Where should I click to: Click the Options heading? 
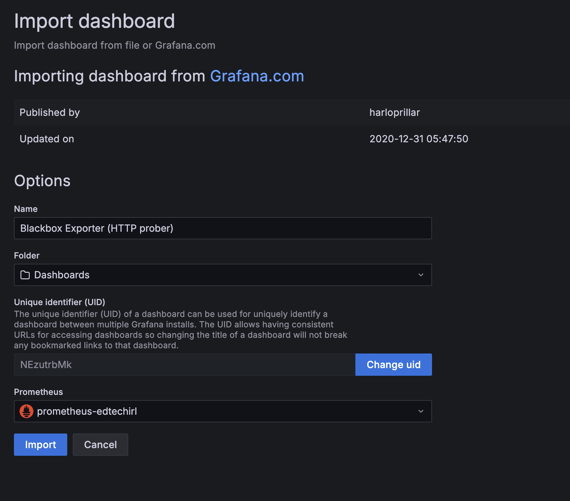pyautogui.click(x=42, y=181)
